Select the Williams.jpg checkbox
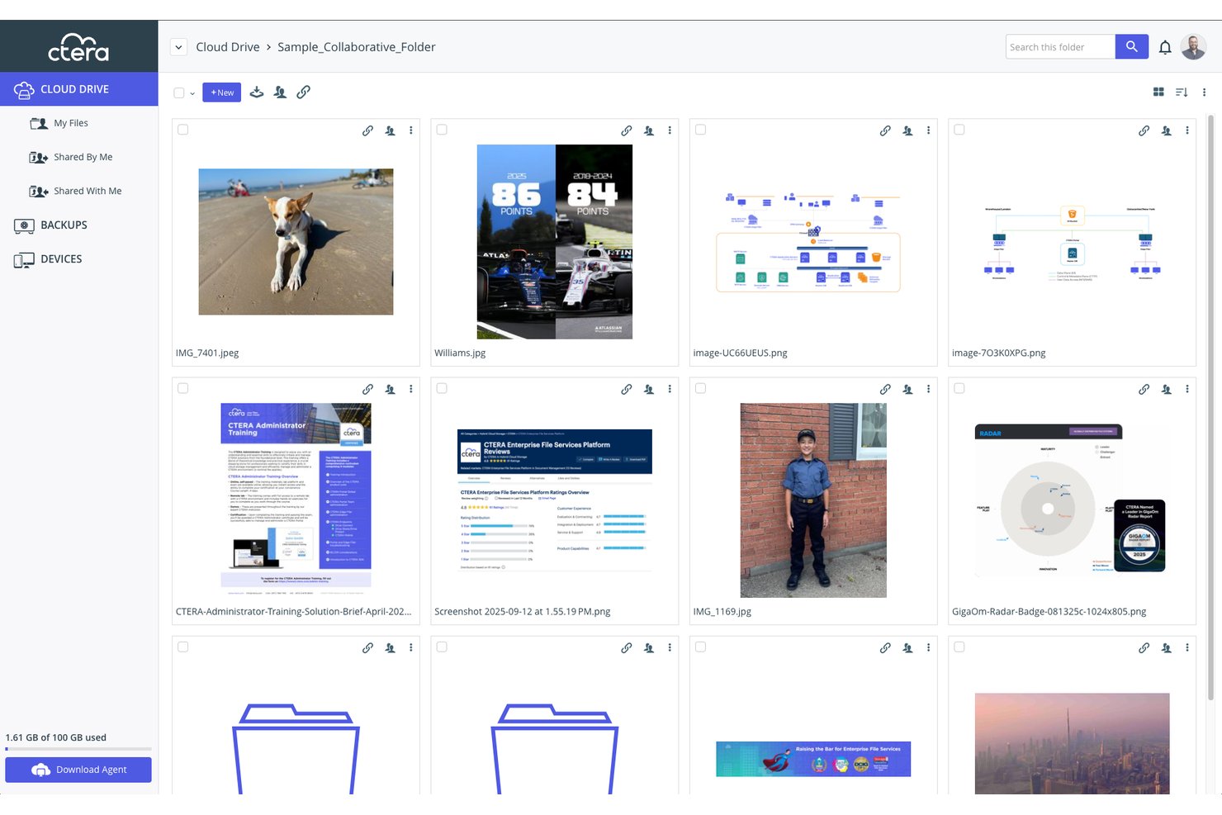Viewport: 1222px width, 815px height. point(442,130)
